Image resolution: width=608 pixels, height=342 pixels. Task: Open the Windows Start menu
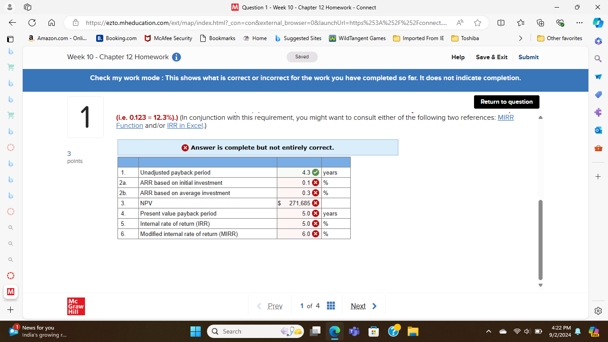(x=195, y=331)
